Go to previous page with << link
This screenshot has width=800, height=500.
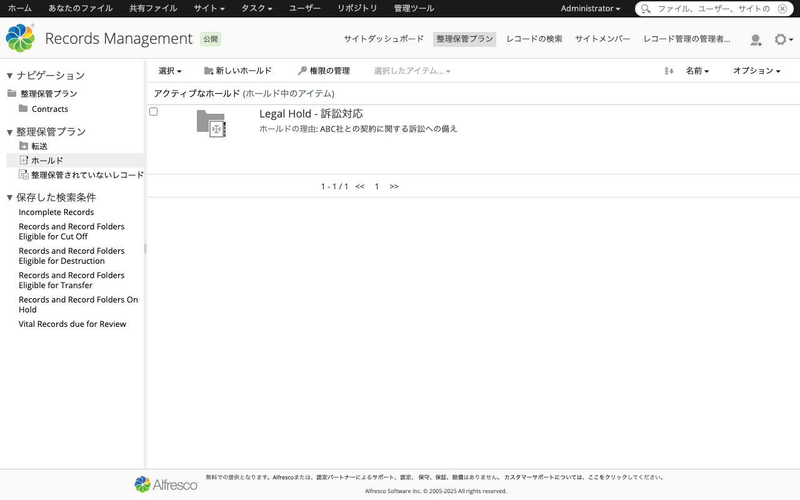(x=360, y=186)
